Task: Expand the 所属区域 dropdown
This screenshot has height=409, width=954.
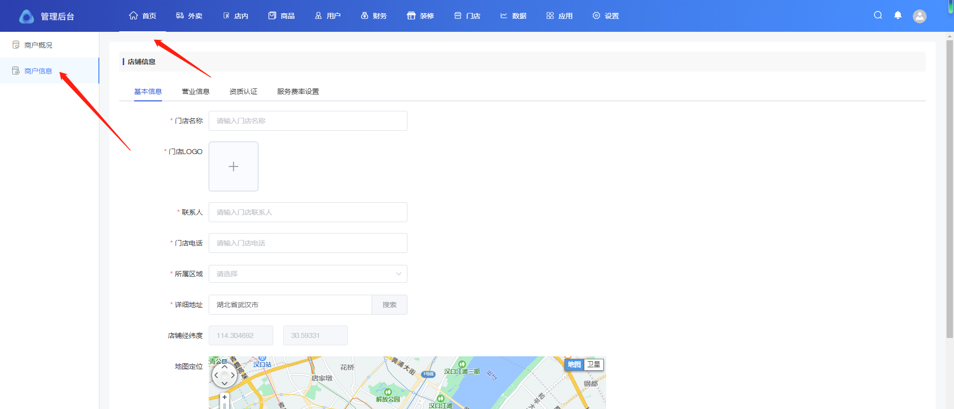Action: pyautogui.click(x=308, y=274)
